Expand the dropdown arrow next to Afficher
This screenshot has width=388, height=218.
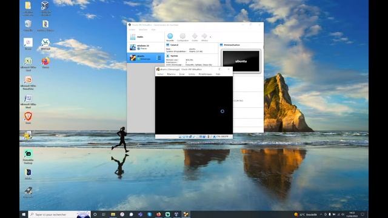point(210,37)
